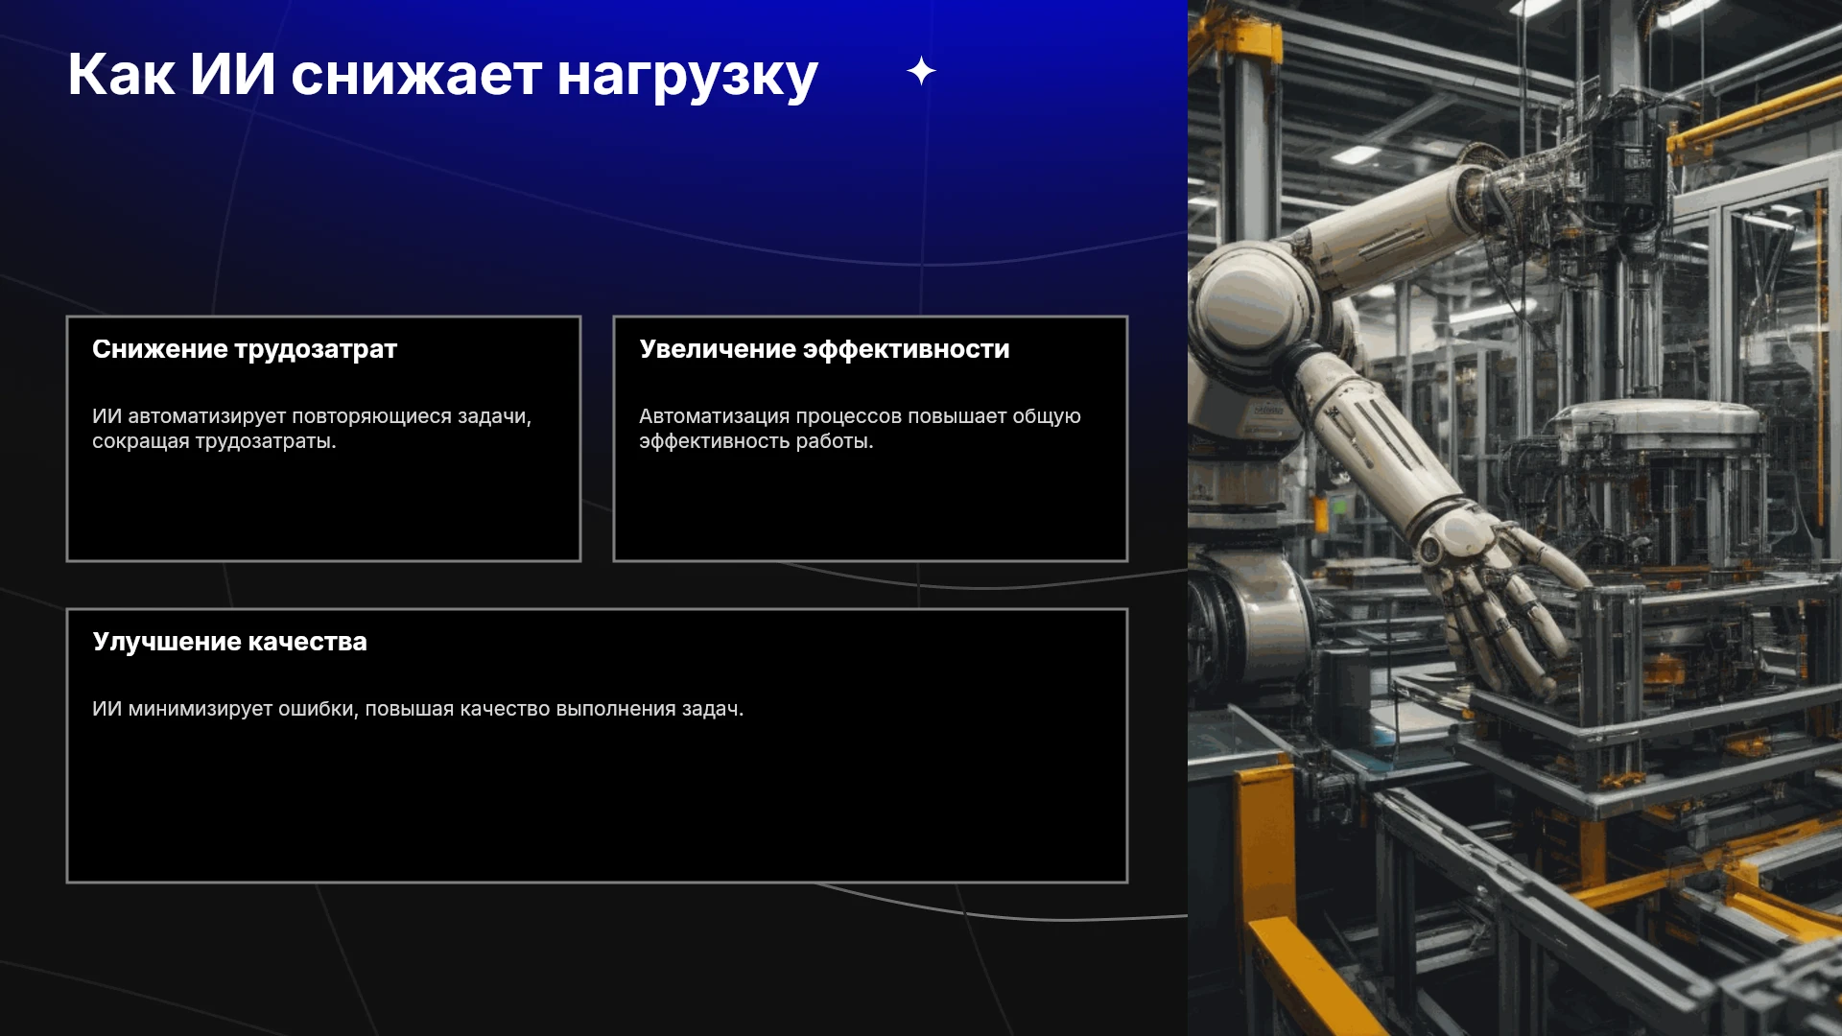Click the word "нагрузку" in the title
This screenshot has width=1842, height=1036.
coord(687,77)
